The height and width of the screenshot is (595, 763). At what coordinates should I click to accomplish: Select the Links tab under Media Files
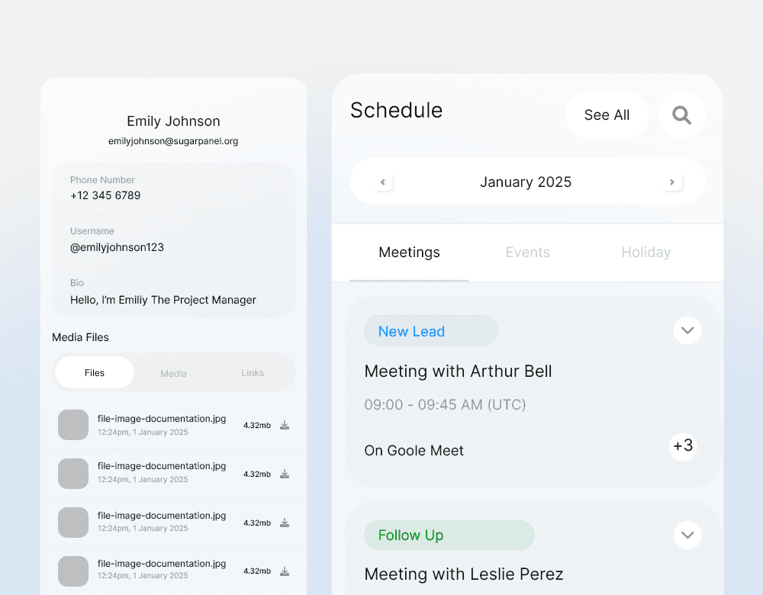[x=253, y=373]
